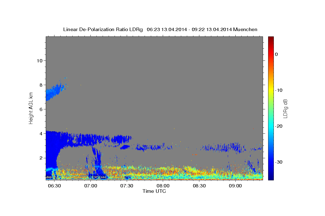Click the light blue cloud near 7 km

pyautogui.click(x=54, y=92)
